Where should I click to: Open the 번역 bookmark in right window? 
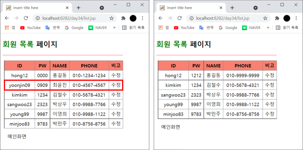(x=206, y=28)
